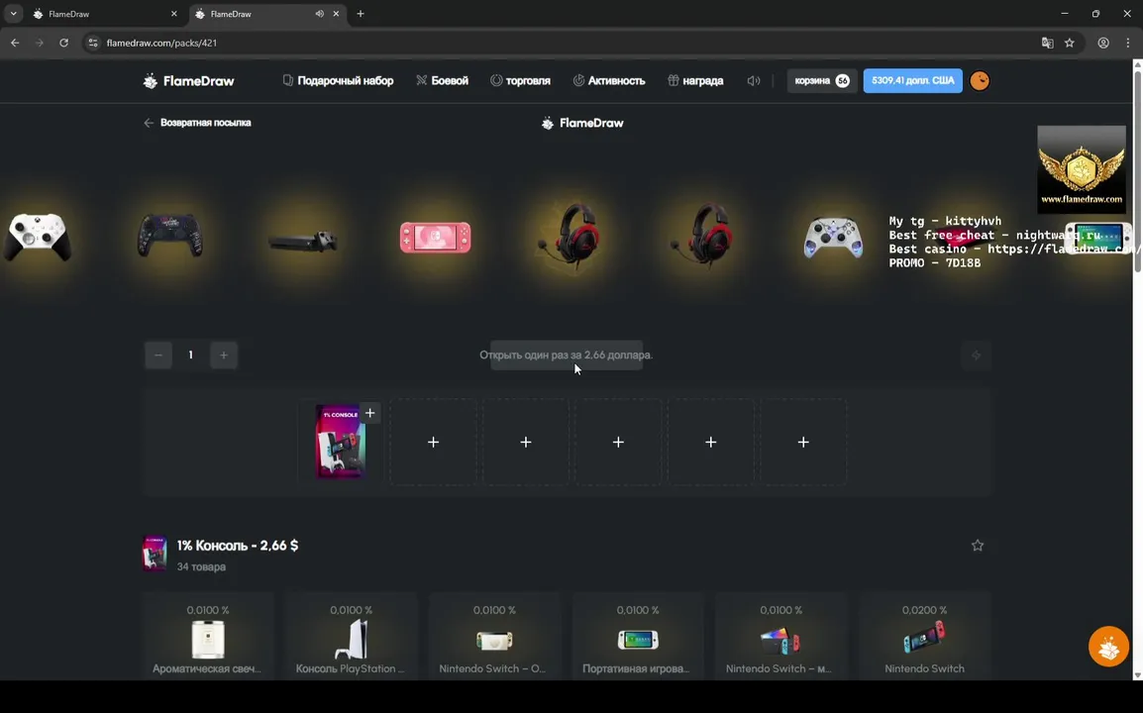1143x713 pixels.
Task: Go back via Возвратная посылка link
Action: 197,123
